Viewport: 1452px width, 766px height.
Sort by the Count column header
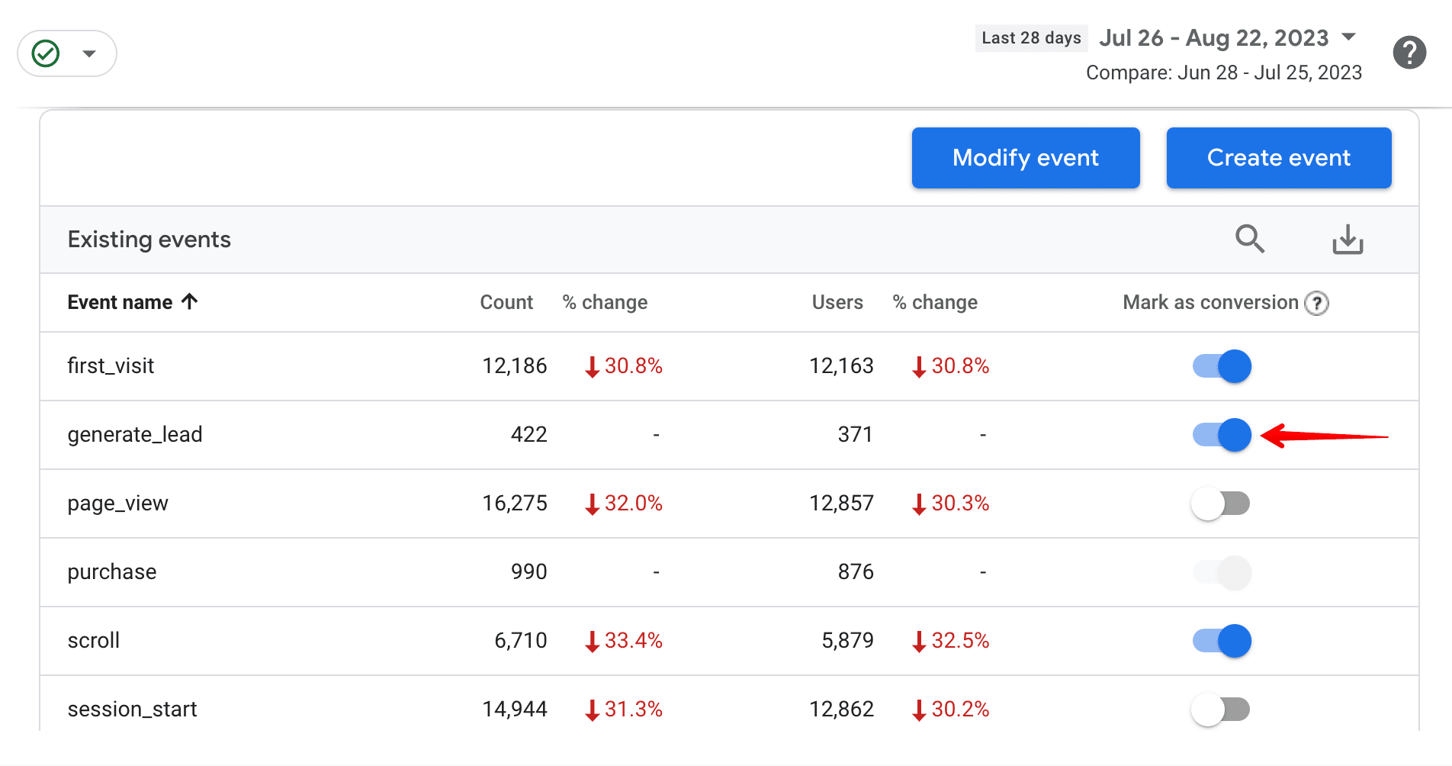pyautogui.click(x=506, y=303)
